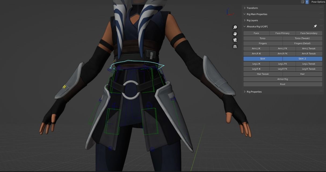
Task: Toggle the camera view icon
Action: tap(235, 40)
